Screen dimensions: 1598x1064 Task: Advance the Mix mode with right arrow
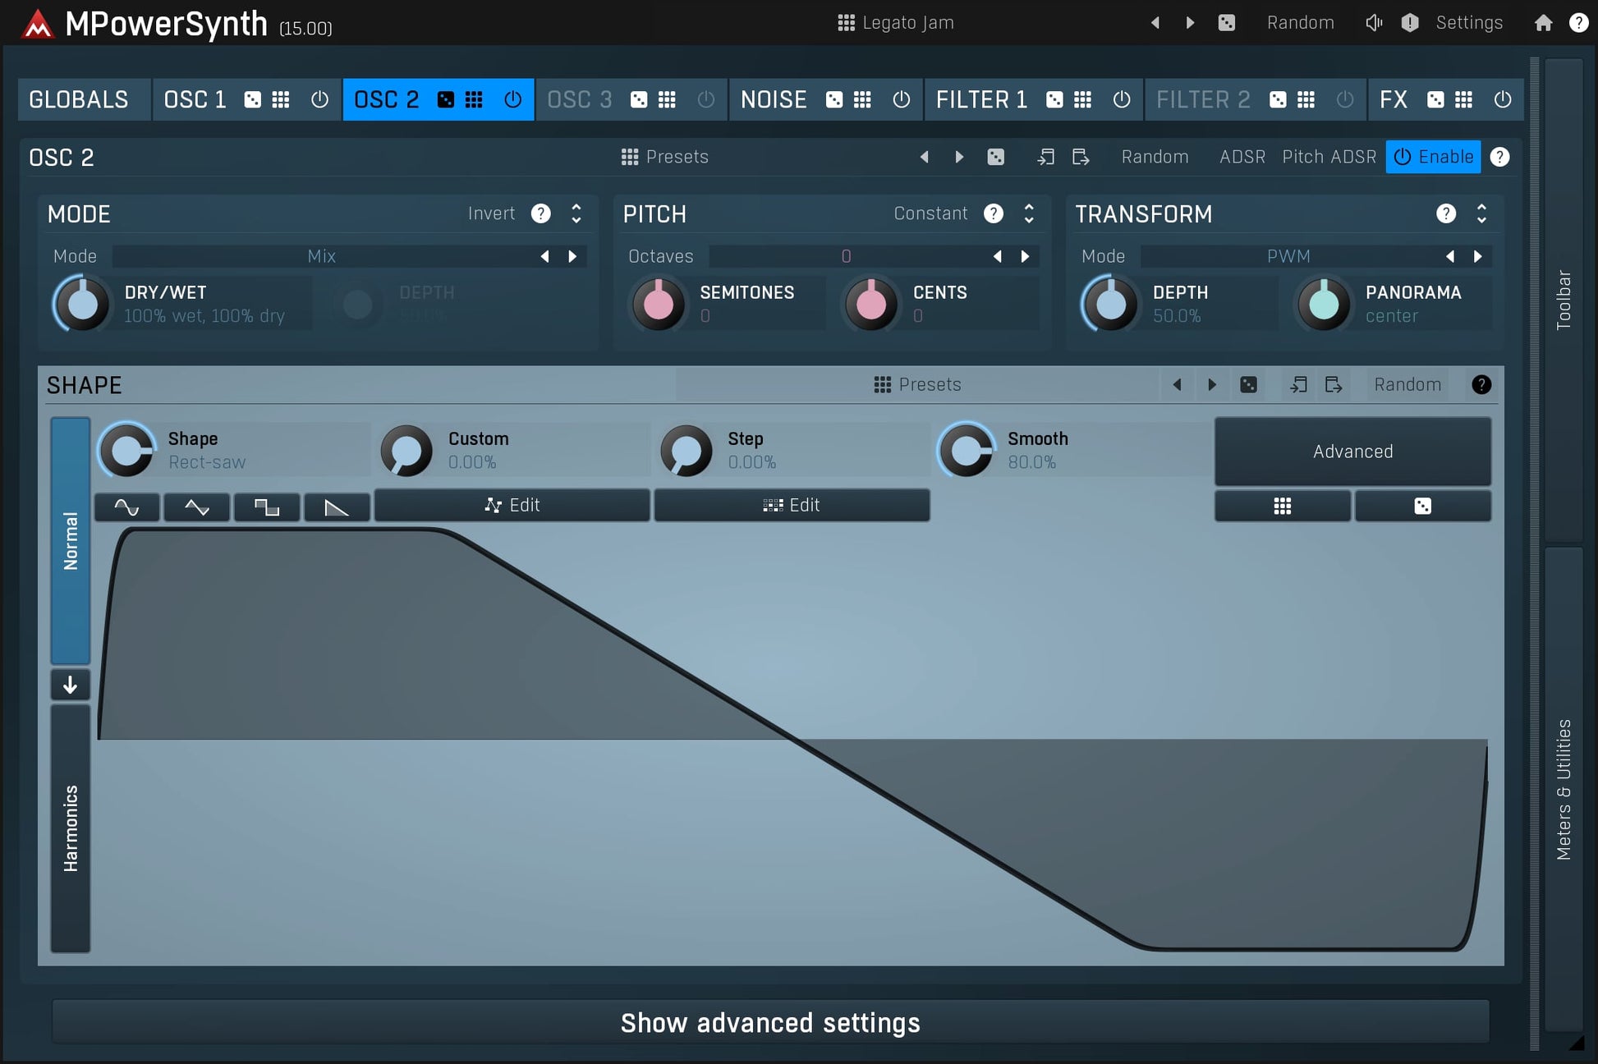point(572,256)
